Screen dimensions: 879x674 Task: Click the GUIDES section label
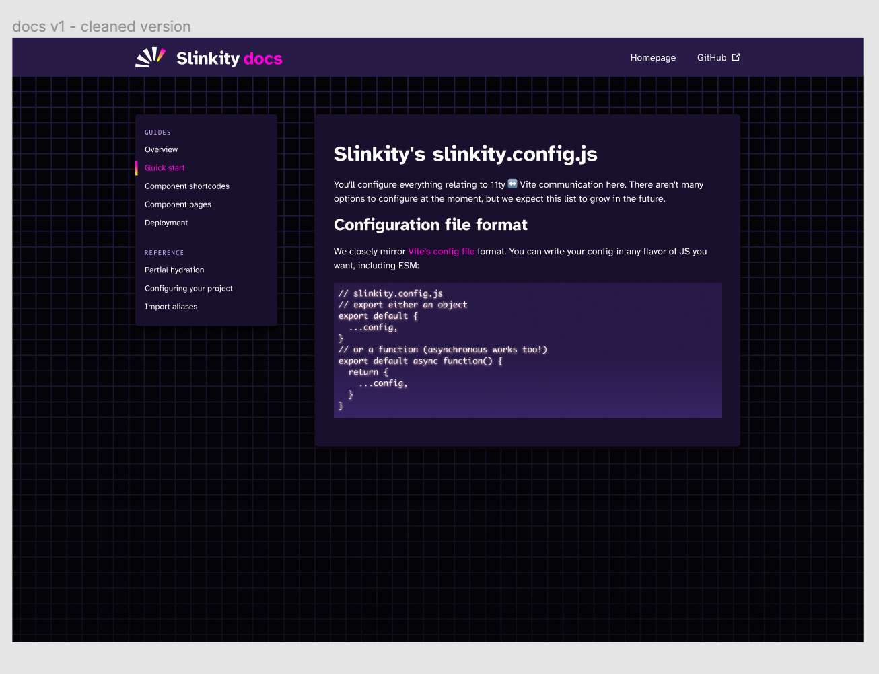tap(157, 133)
